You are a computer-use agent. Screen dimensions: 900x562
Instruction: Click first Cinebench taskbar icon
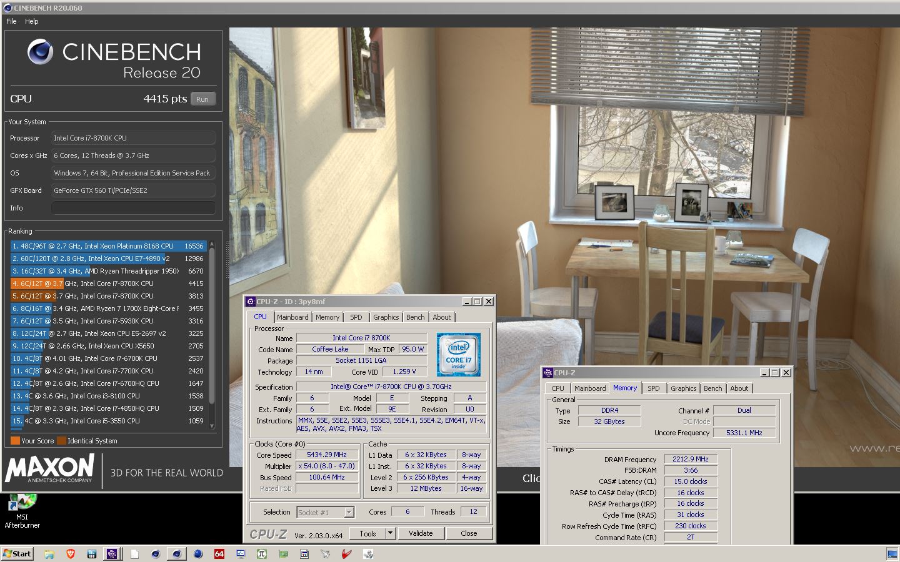(x=156, y=554)
